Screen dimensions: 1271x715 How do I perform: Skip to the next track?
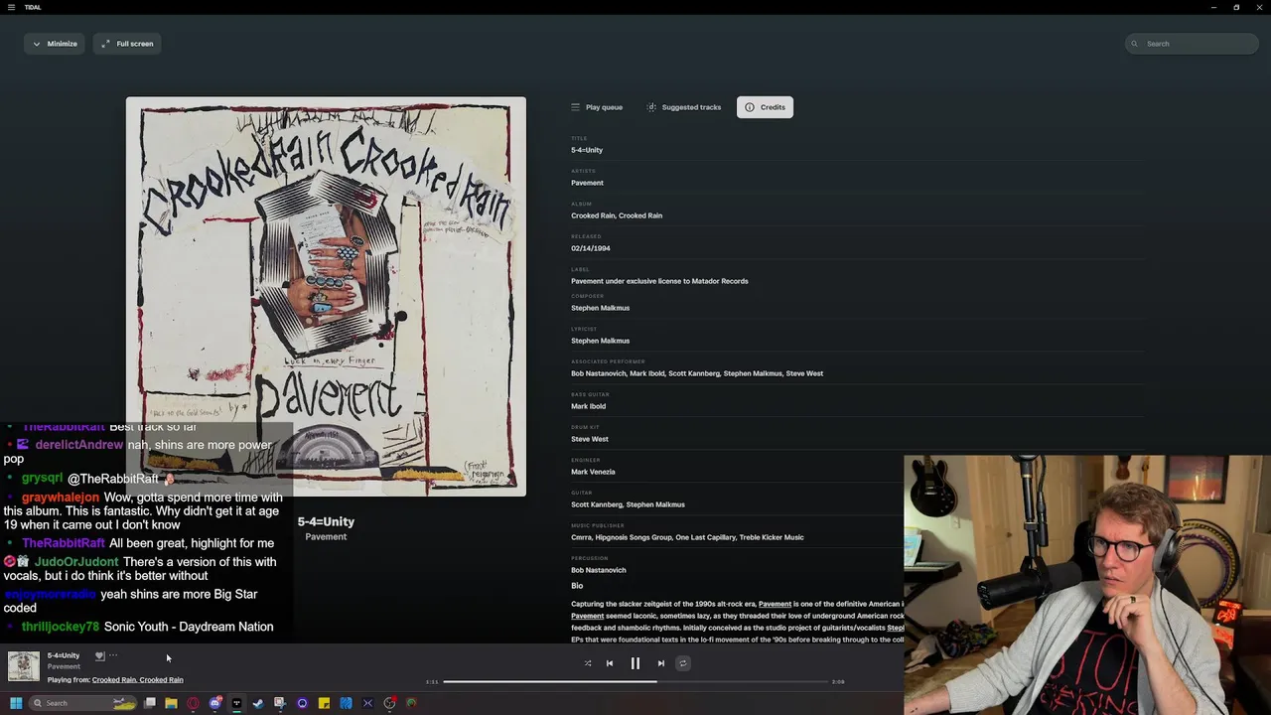(661, 663)
